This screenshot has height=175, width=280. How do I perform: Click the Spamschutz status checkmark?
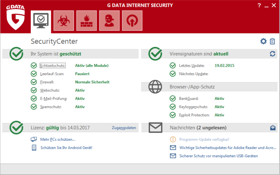pos(33,107)
